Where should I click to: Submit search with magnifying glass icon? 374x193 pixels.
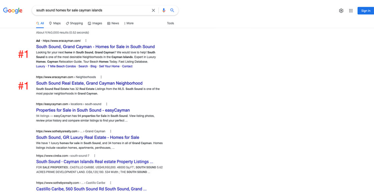pos(172,10)
